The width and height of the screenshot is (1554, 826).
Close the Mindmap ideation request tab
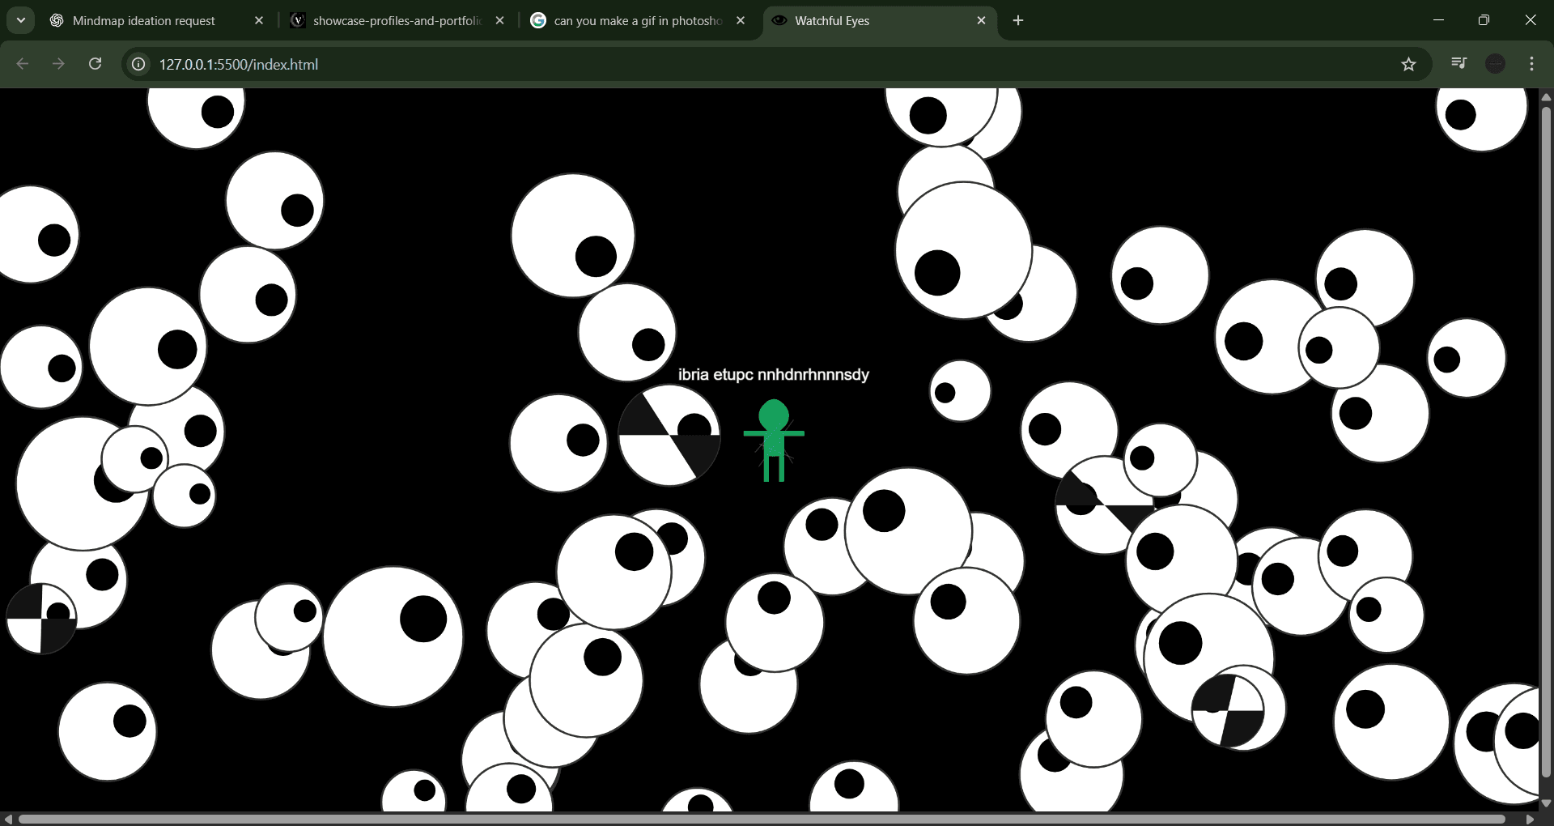pyautogui.click(x=259, y=21)
